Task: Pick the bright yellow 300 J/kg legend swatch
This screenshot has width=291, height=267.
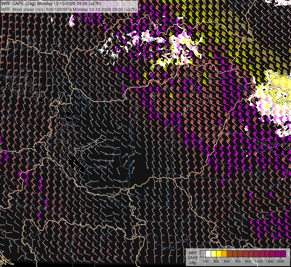Action: [219, 254]
